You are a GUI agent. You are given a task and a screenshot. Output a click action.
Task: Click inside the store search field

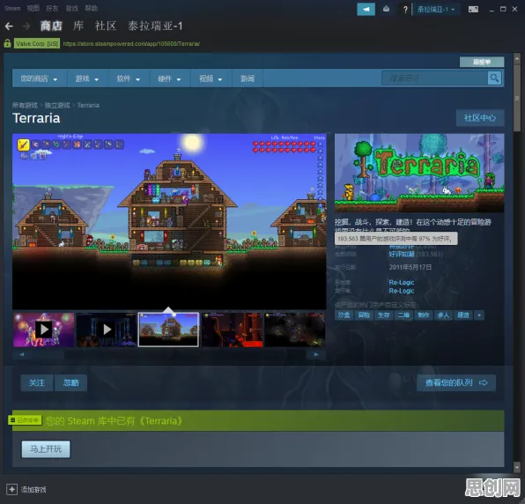[434, 78]
